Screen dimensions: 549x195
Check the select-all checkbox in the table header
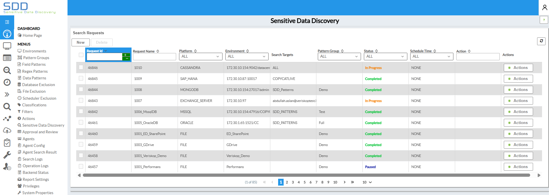81,55
